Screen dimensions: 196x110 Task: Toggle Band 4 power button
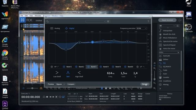[101, 67]
